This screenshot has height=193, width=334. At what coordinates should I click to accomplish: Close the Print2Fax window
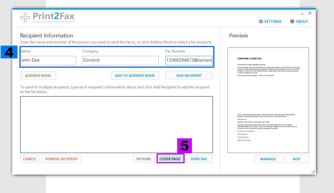coord(310,13)
